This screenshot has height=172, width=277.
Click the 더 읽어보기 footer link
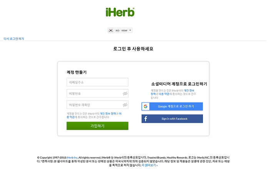[150, 165]
